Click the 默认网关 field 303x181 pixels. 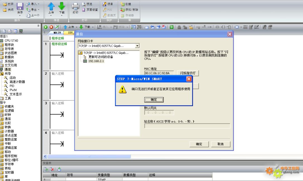point(159,112)
